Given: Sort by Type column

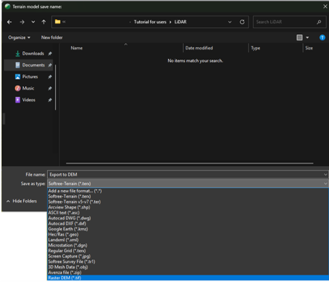Looking at the screenshot, I should point(255,48).
